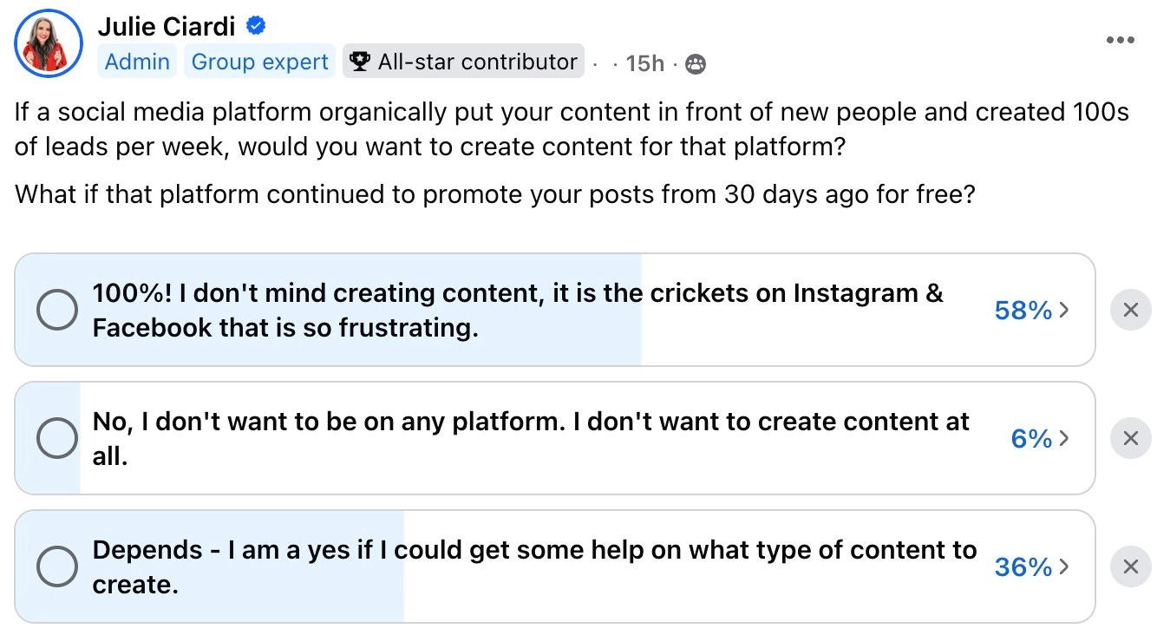Image resolution: width=1157 pixels, height=635 pixels.
Task: Click the Admin badge
Action: (137, 62)
